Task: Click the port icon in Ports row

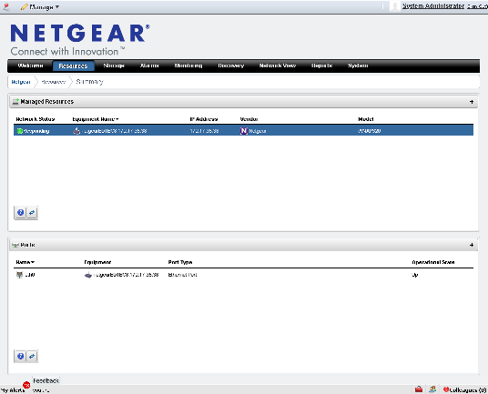Action: (x=19, y=275)
